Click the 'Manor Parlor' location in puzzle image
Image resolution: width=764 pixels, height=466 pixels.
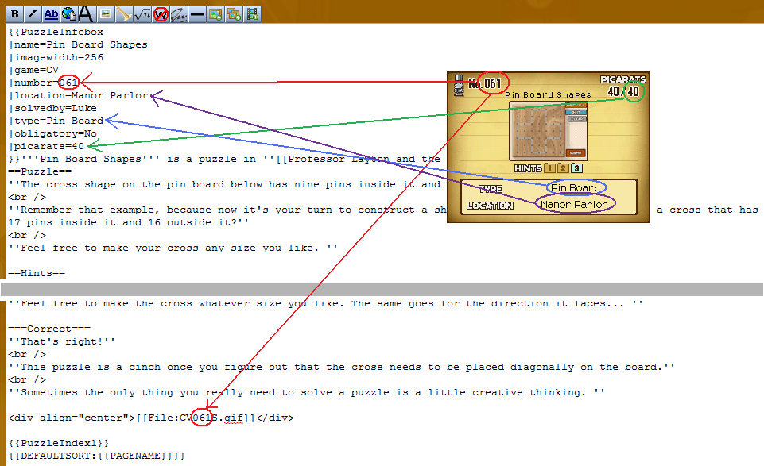click(574, 204)
